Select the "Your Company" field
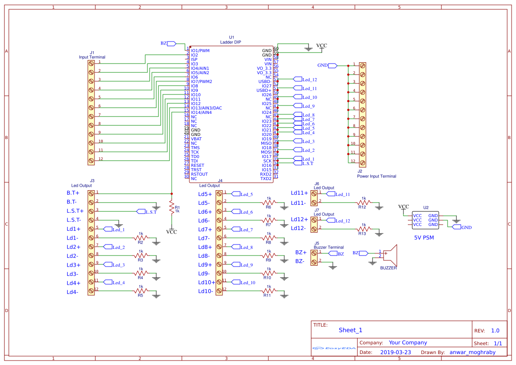Viewport: 516px width, 365px height. coord(408,342)
